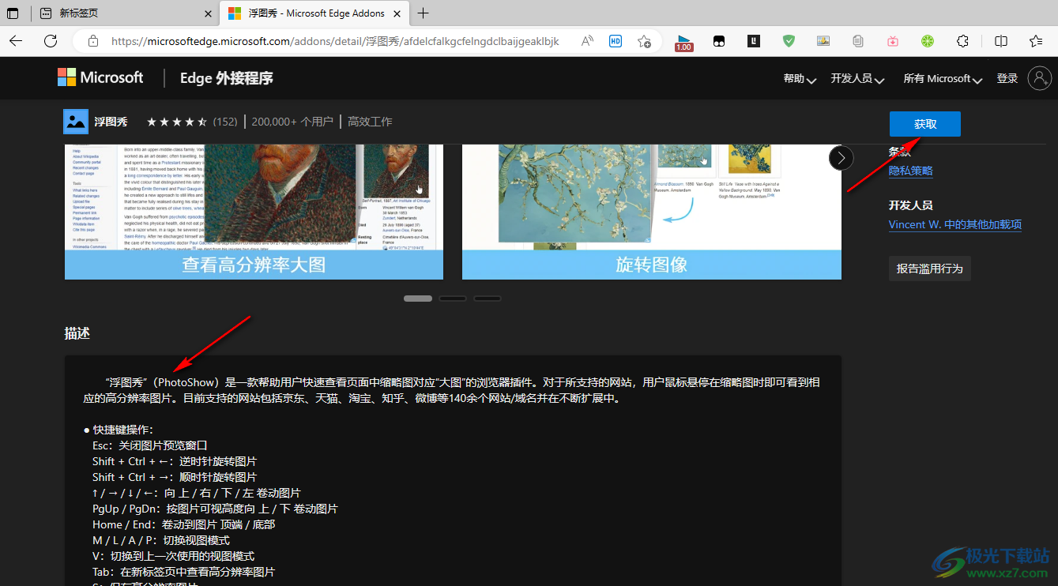This screenshot has height=586, width=1058.
Task: Show next screenshot with carousel arrow
Action: [842, 158]
